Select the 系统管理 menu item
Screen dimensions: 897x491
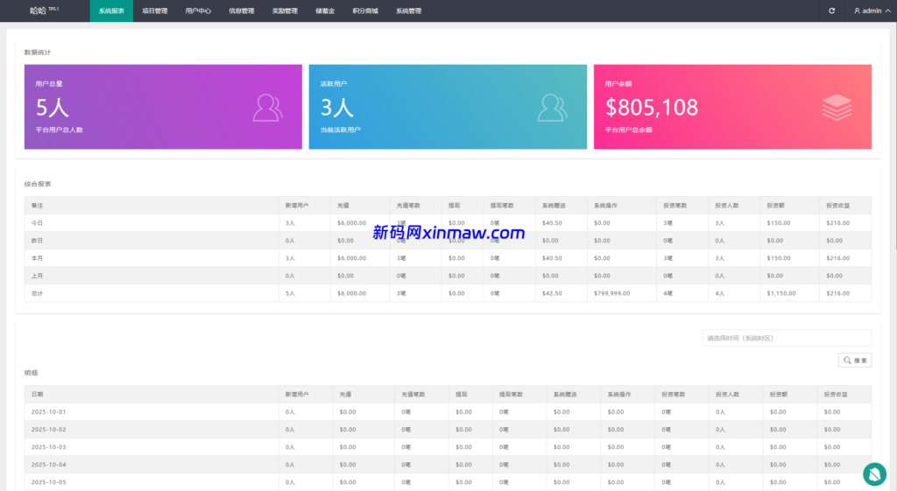408,11
